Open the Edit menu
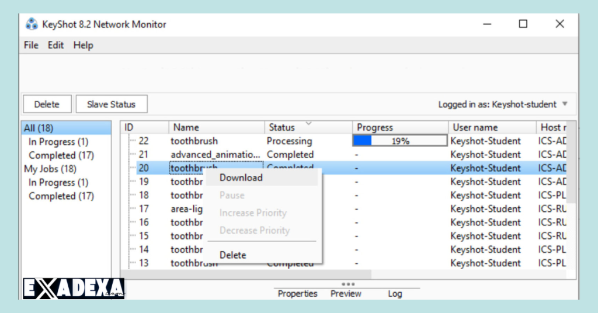This screenshot has height=313, width=598. [55, 45]
